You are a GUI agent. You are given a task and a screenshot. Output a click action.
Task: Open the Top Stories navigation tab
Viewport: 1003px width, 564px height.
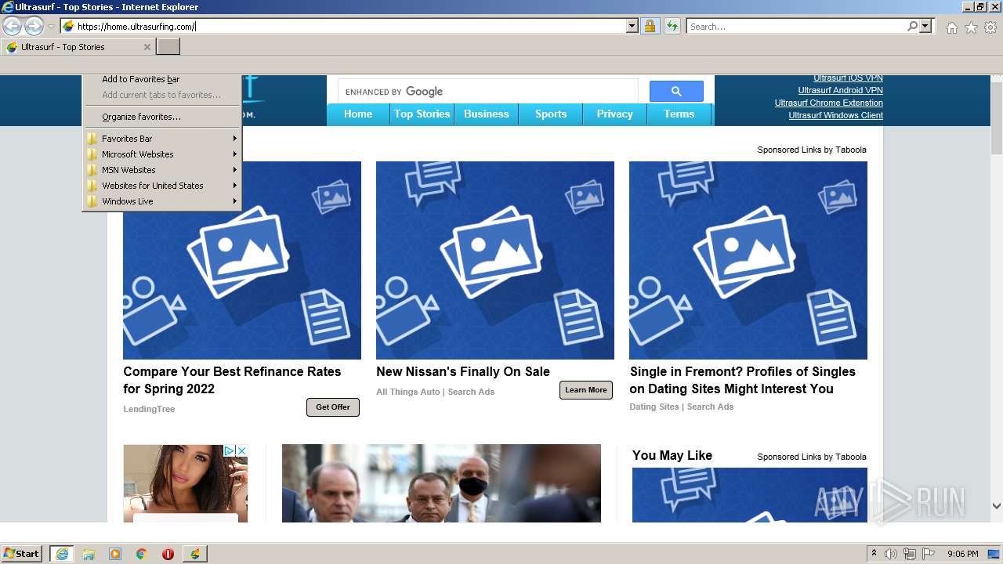pos(422,114)
